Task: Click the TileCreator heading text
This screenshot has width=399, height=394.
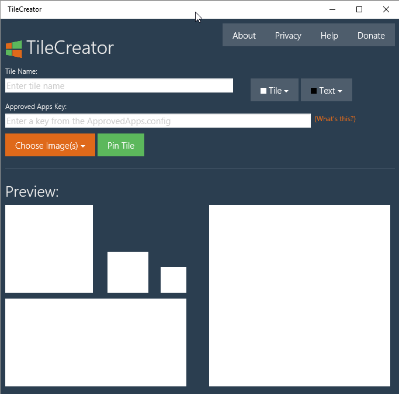Action: click(x=70, y=47)
